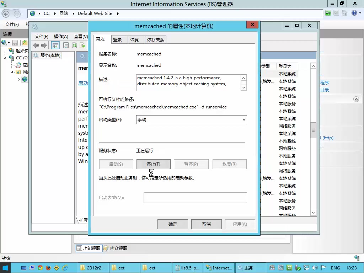Select the Default Web Site globe node
Screen dimensions: 364x273
25,79
